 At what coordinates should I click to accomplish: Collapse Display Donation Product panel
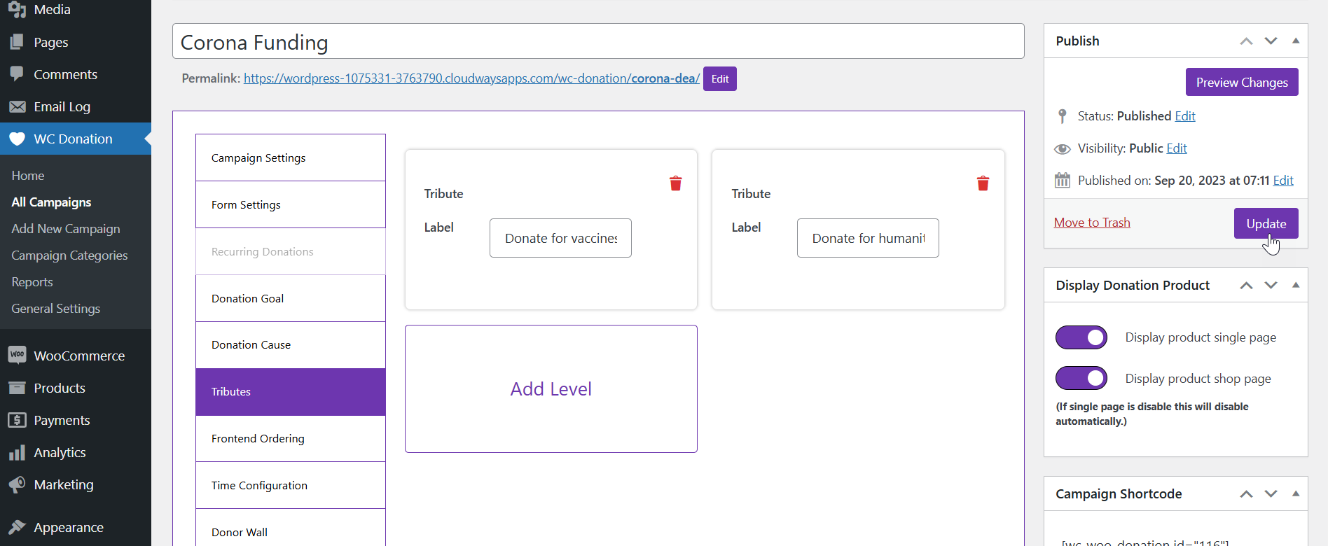pyautogui.click(x=1296, y=285)
